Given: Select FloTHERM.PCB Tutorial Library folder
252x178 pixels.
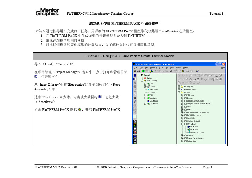Looking at the screenshot, I should click(198, 112).
